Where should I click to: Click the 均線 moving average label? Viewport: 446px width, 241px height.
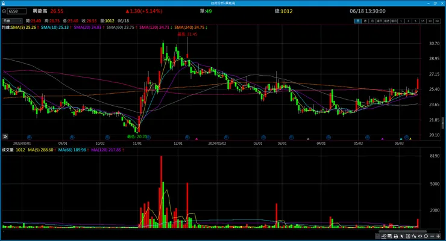point(6,27)
